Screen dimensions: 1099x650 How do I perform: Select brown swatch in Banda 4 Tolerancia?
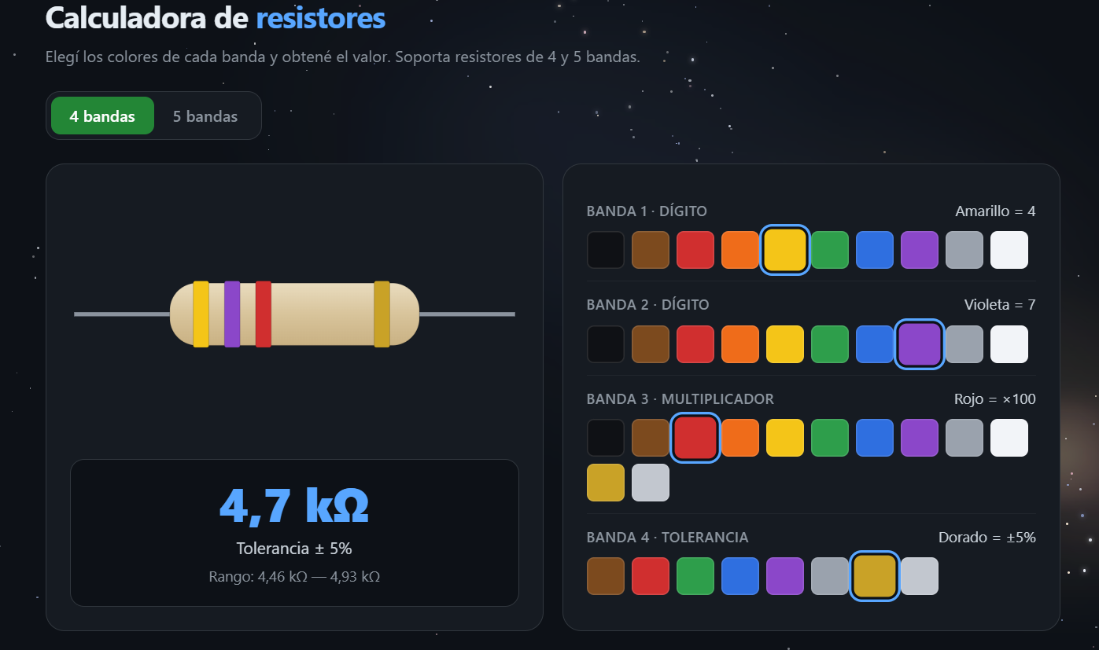(x=606, y=576)
